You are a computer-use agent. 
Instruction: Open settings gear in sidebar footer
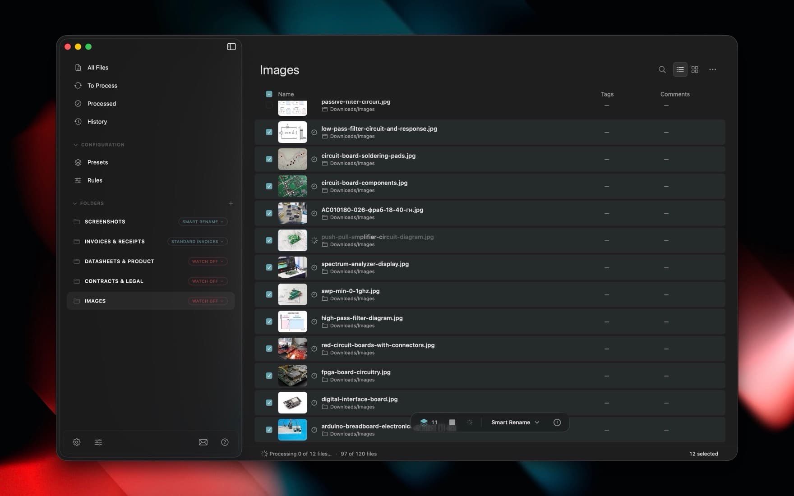[77, 442]
